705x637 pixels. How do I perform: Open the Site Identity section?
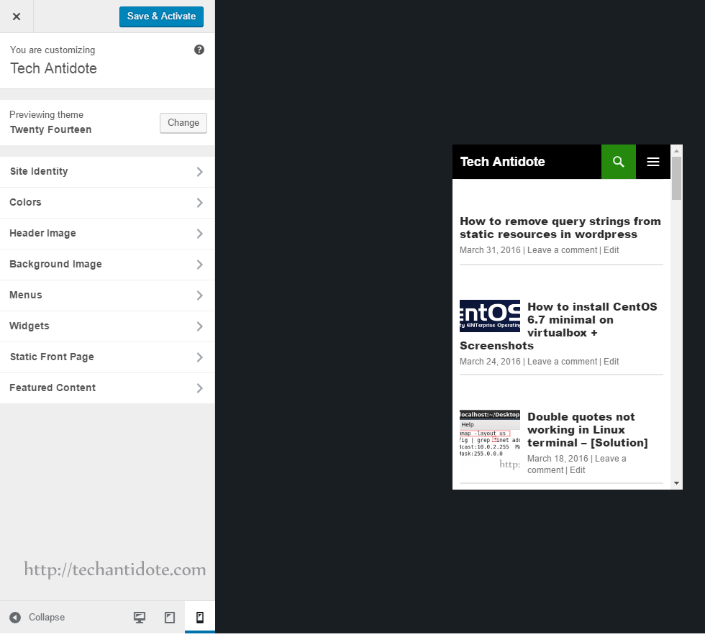point(107,172)
